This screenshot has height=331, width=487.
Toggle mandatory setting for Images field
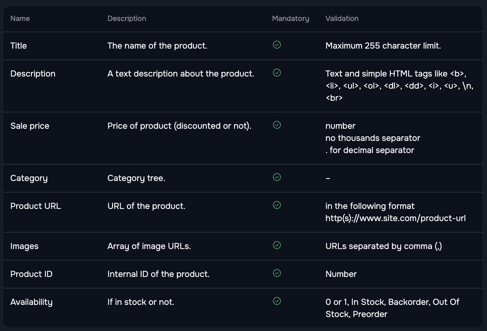tap(277, 246)
